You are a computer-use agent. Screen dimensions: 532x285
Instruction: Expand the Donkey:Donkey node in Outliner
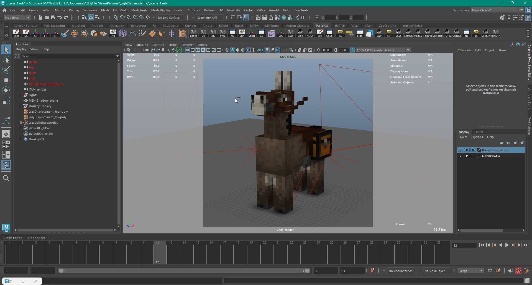pyautogui.click(x=21, y=106)
